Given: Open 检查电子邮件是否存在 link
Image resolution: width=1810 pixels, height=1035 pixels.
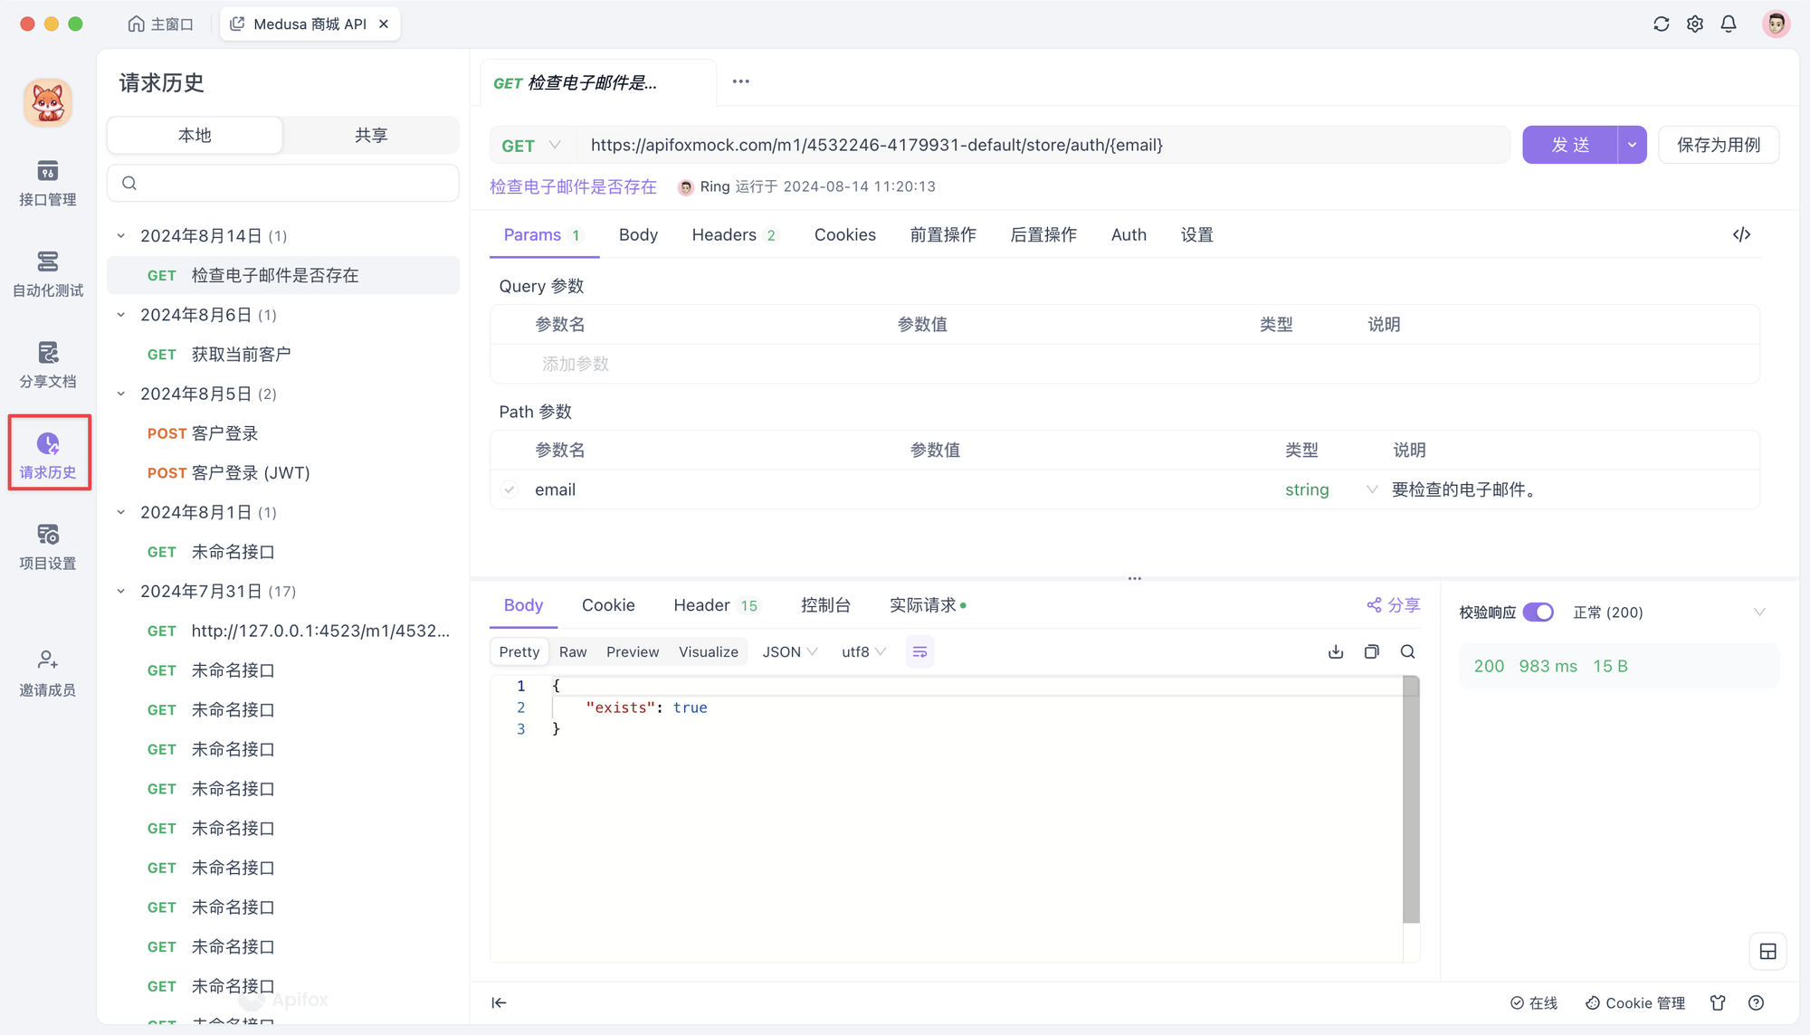Looking at the screenshot, I should tap(573, 187).
